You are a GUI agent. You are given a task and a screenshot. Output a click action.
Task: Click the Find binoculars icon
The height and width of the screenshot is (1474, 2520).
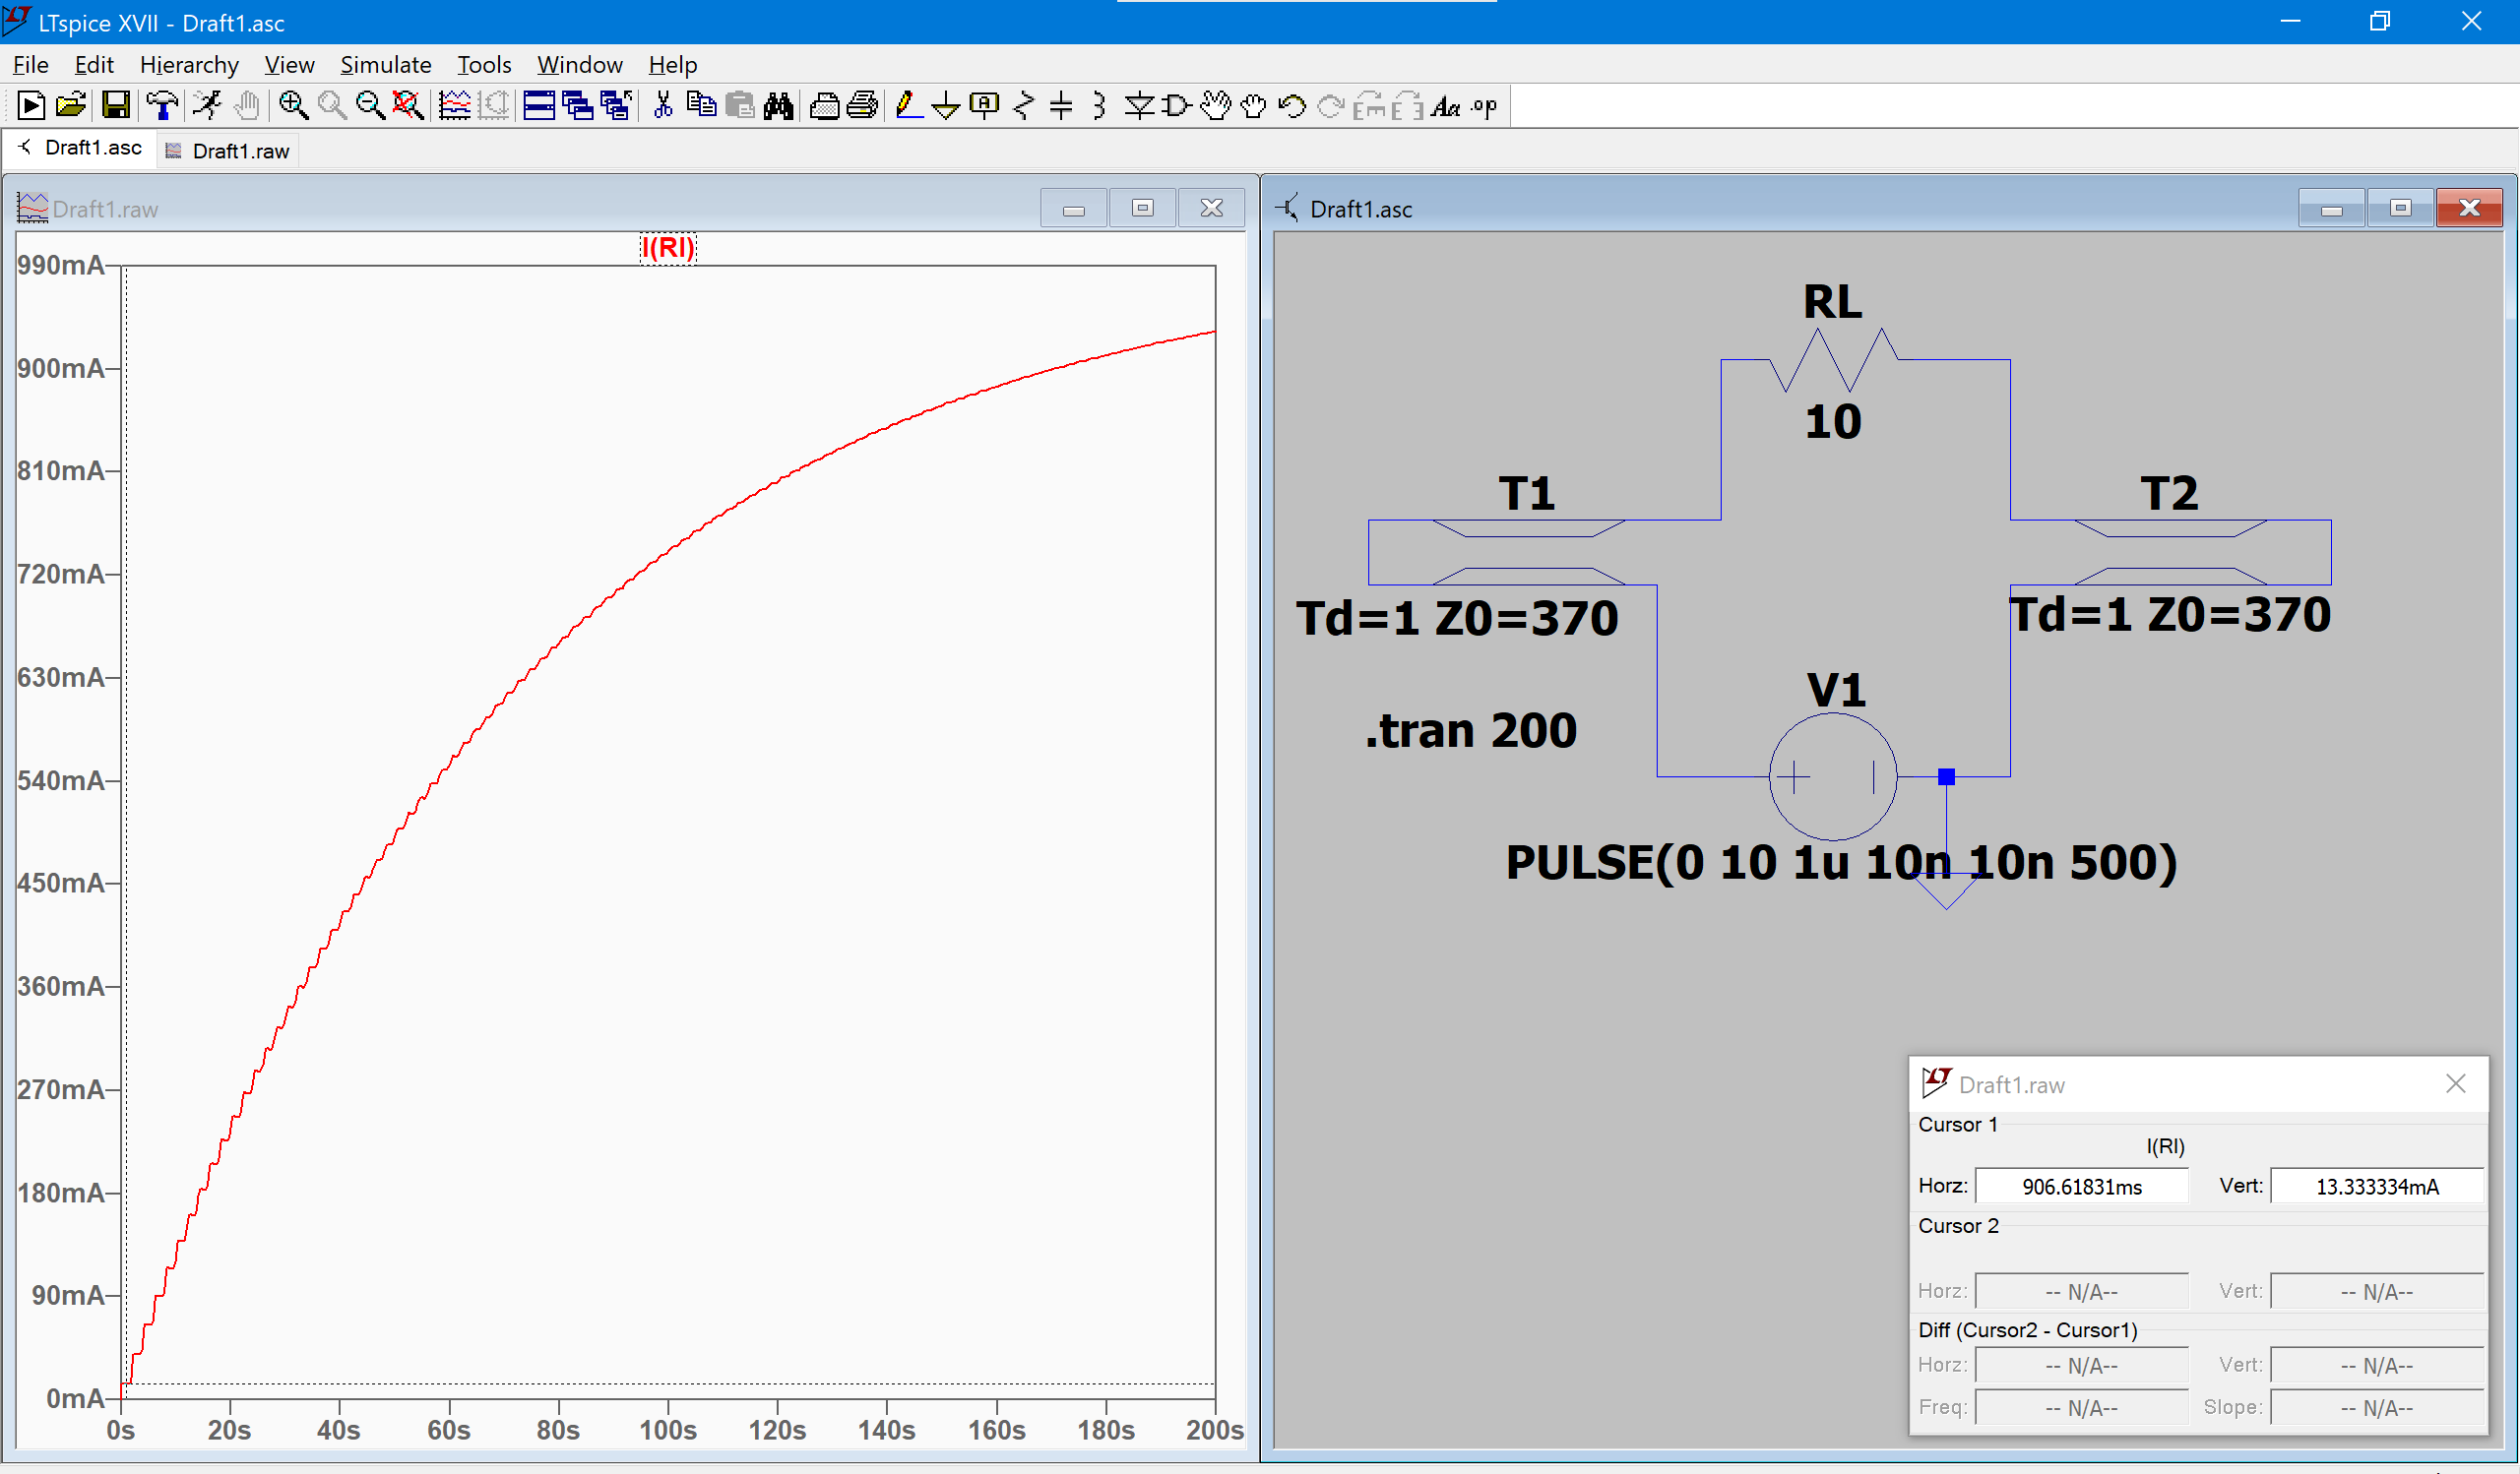click(x=779, y=105)
